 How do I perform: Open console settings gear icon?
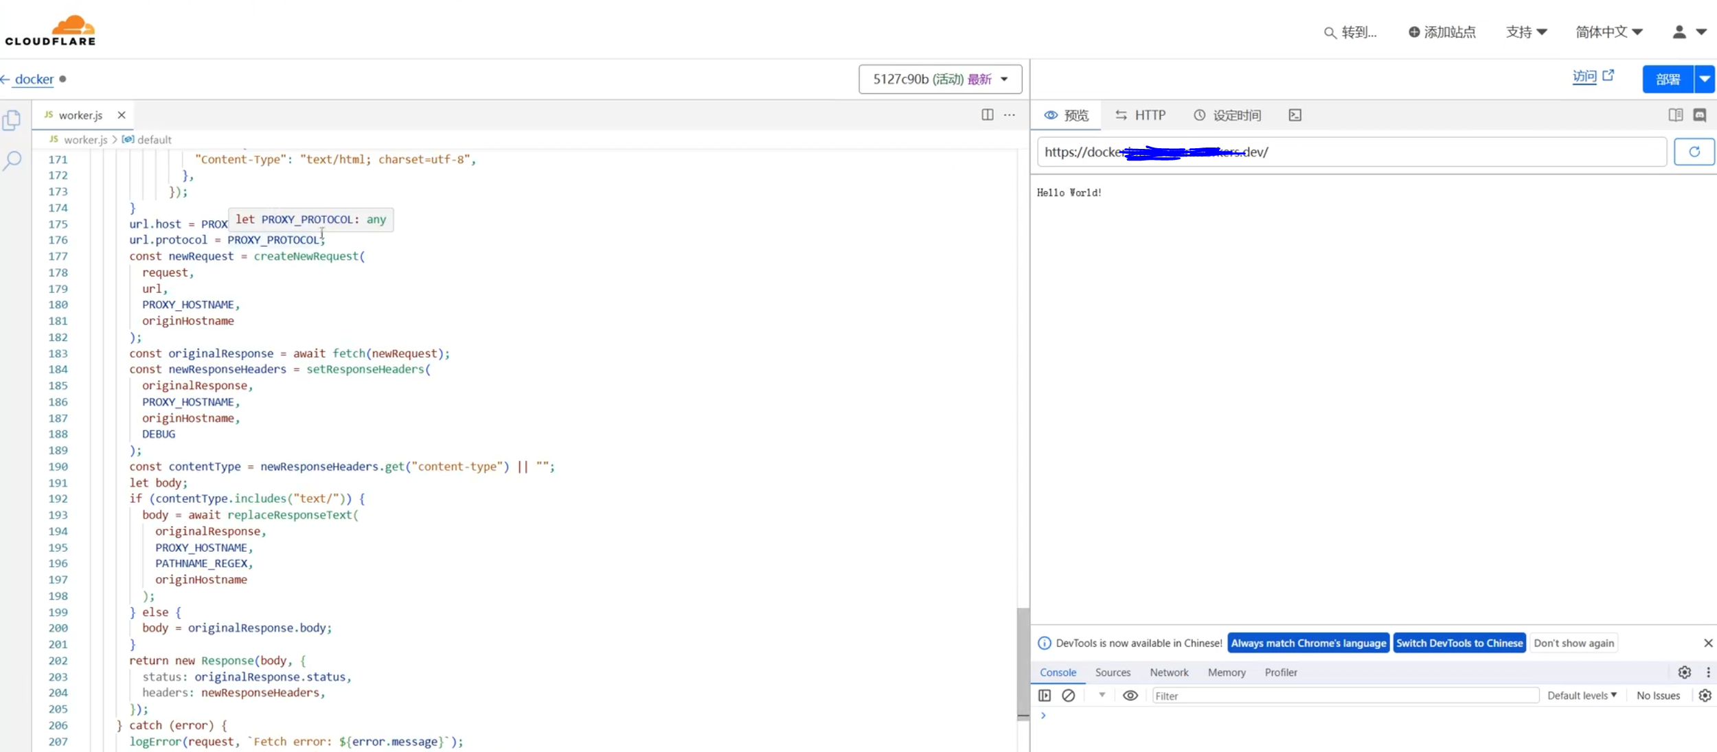1705,696
